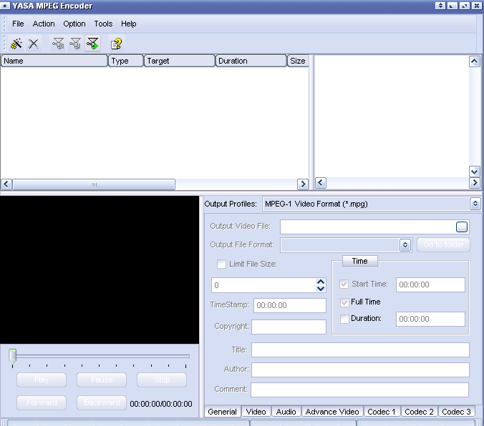
Task: Decrease file size limit with spinner down arrow
Action: (321, 289)
